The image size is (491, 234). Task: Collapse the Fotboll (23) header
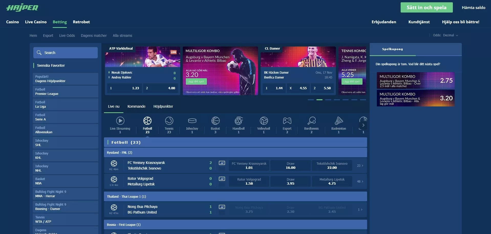[235, 142]
